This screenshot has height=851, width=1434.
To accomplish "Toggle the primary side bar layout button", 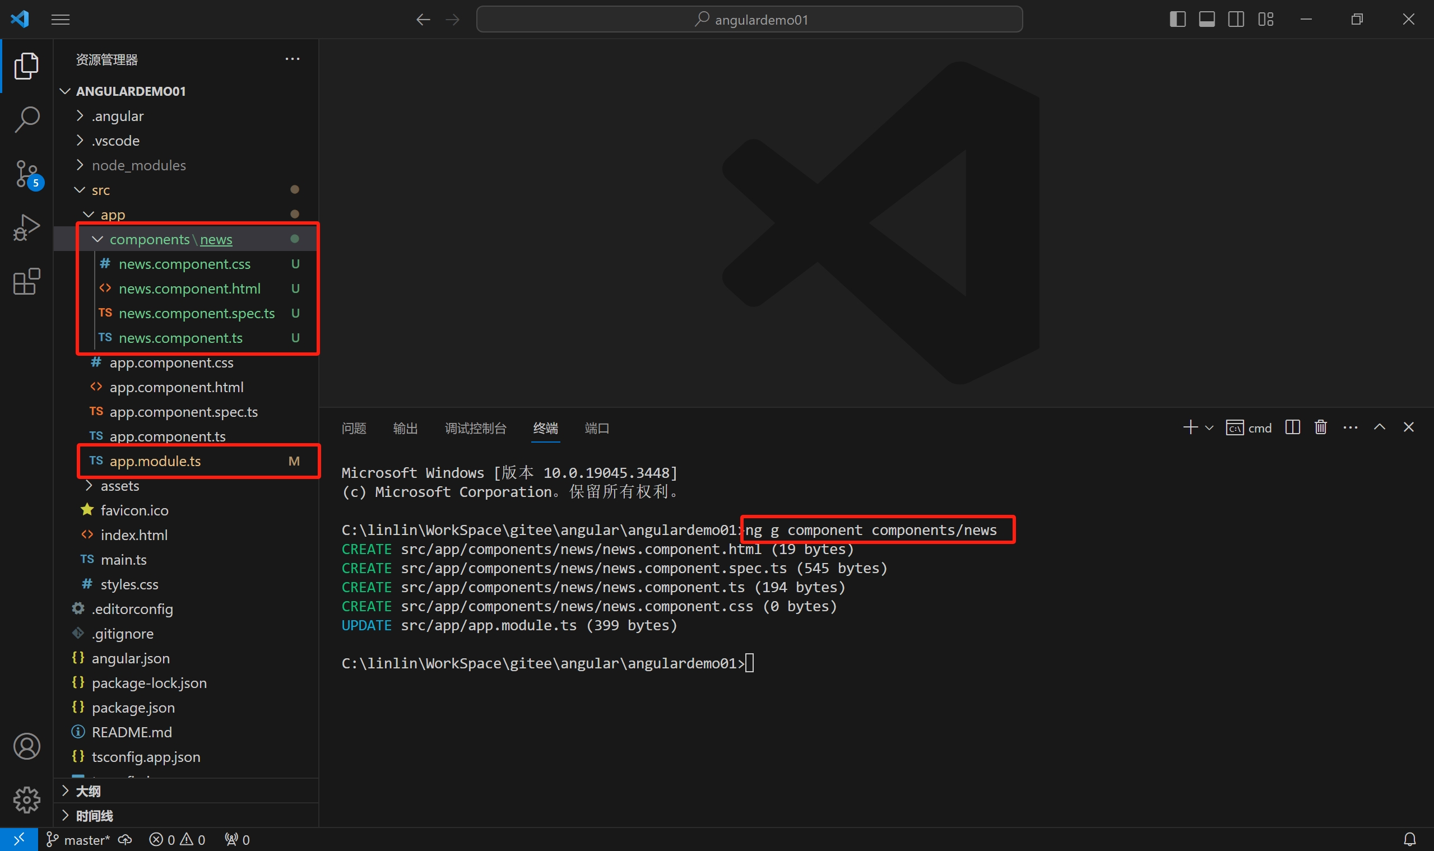I will pos(1177,20).
